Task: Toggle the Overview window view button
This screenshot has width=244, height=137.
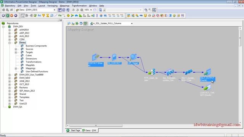Action: pos(68,10)
